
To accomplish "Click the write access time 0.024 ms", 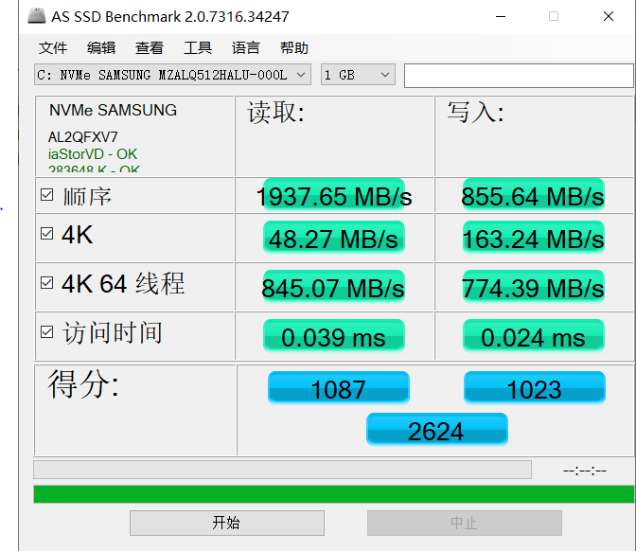I will coord(534,337).
